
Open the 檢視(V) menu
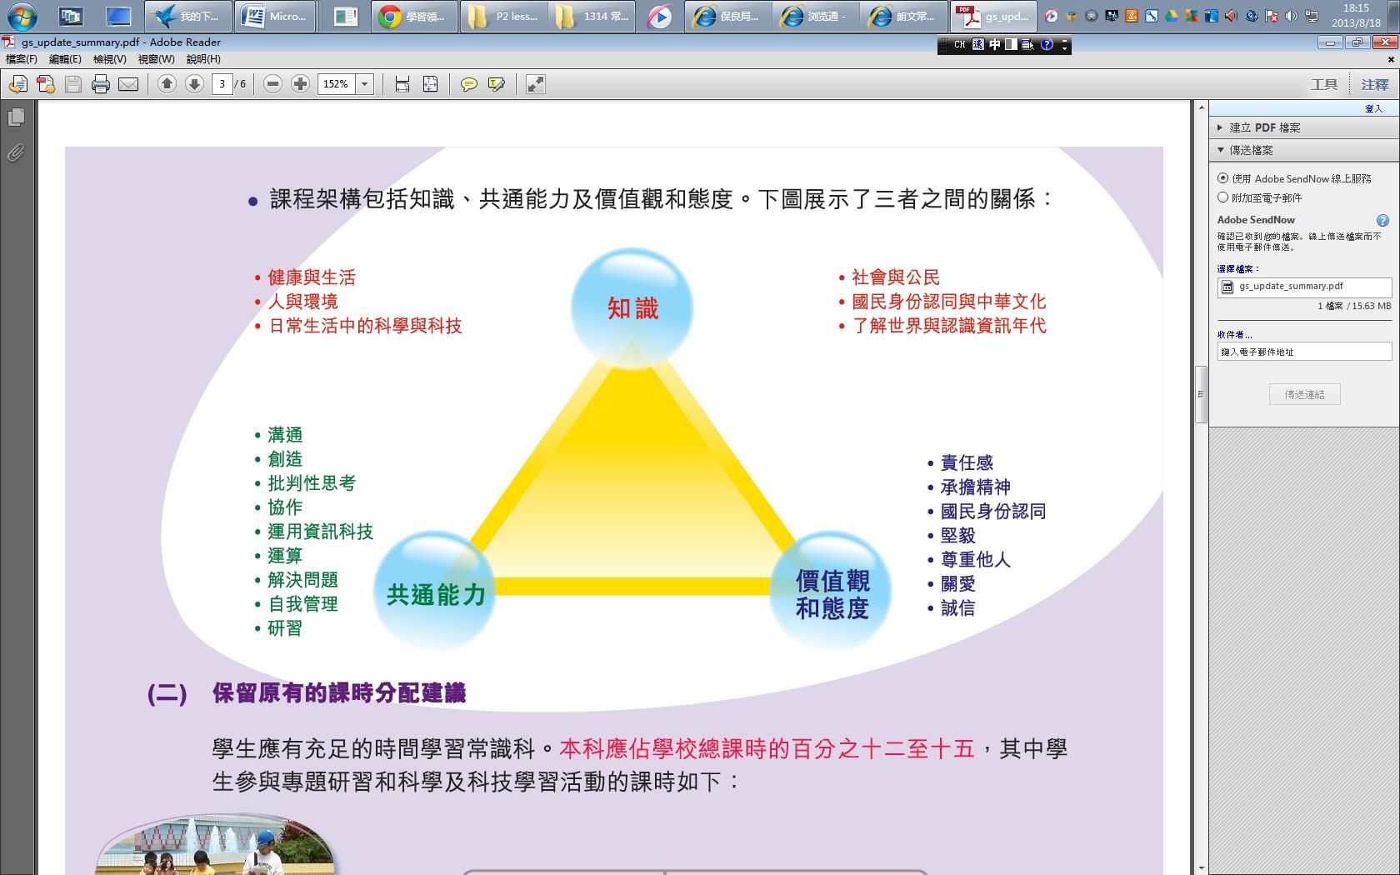109,59
